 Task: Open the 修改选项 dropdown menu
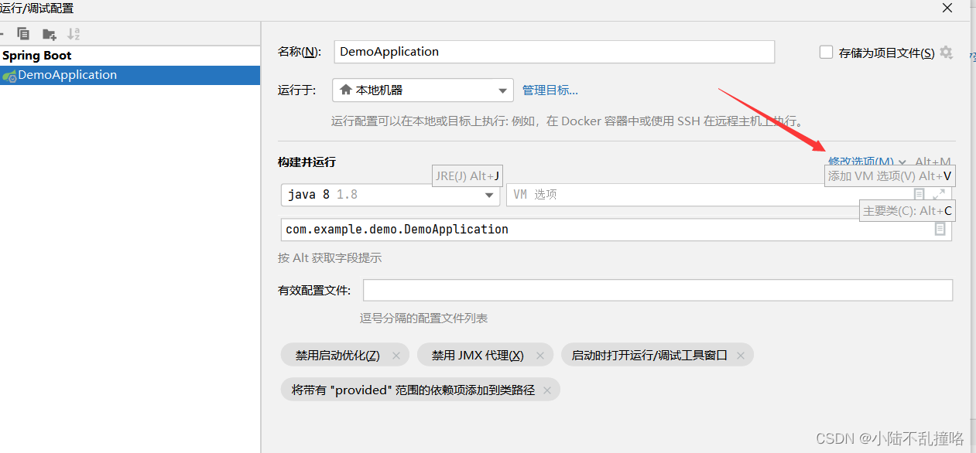tap(861, 162)
